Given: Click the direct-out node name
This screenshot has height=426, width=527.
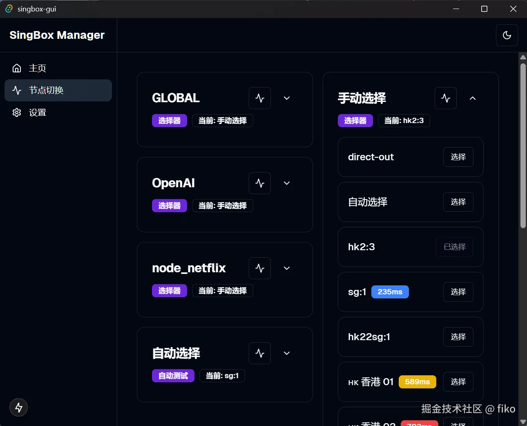Looking at the screenshot, I should click(x=371, y=157).
